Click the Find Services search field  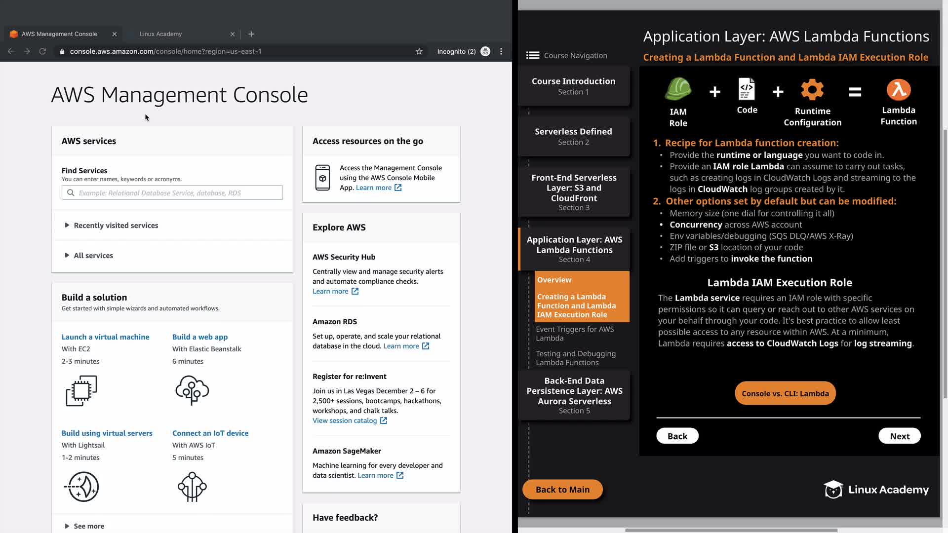tap(172, 193)
